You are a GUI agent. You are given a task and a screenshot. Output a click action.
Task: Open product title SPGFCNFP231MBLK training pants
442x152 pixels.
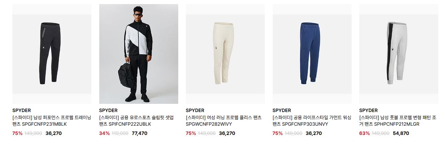click(52, 121)
